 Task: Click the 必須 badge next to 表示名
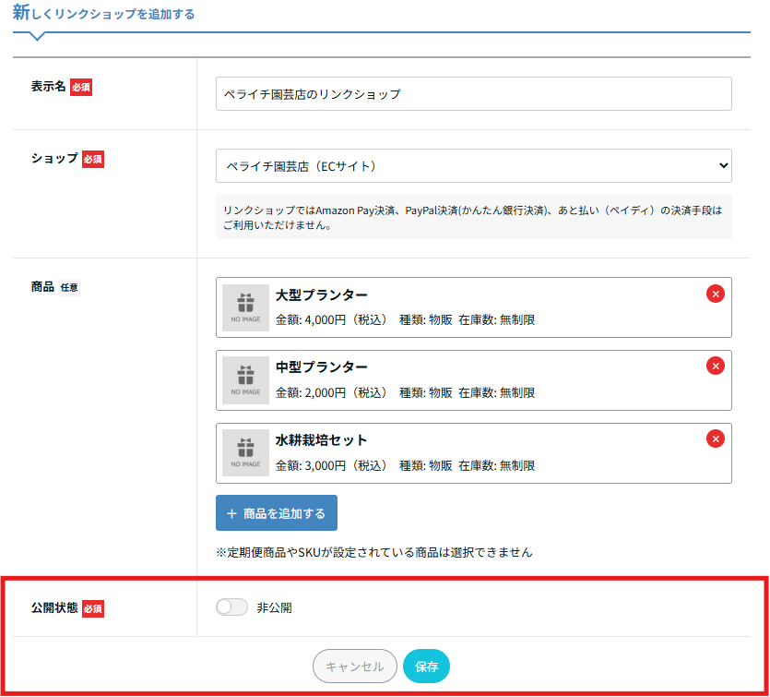click(81, 88)
